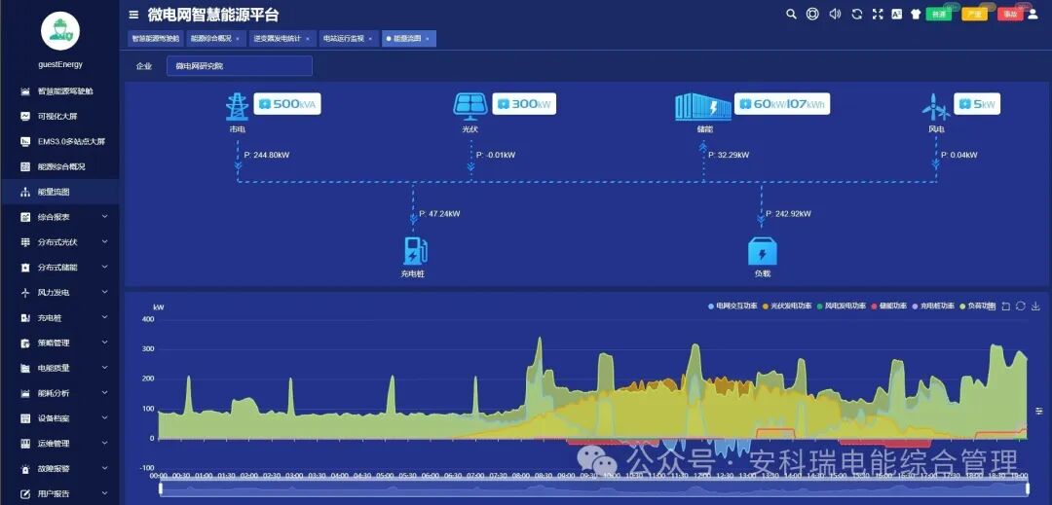Toggle 负荷功率 legend series
The width and height of the screenshot is (1052, 505).
tap(978, 307)
